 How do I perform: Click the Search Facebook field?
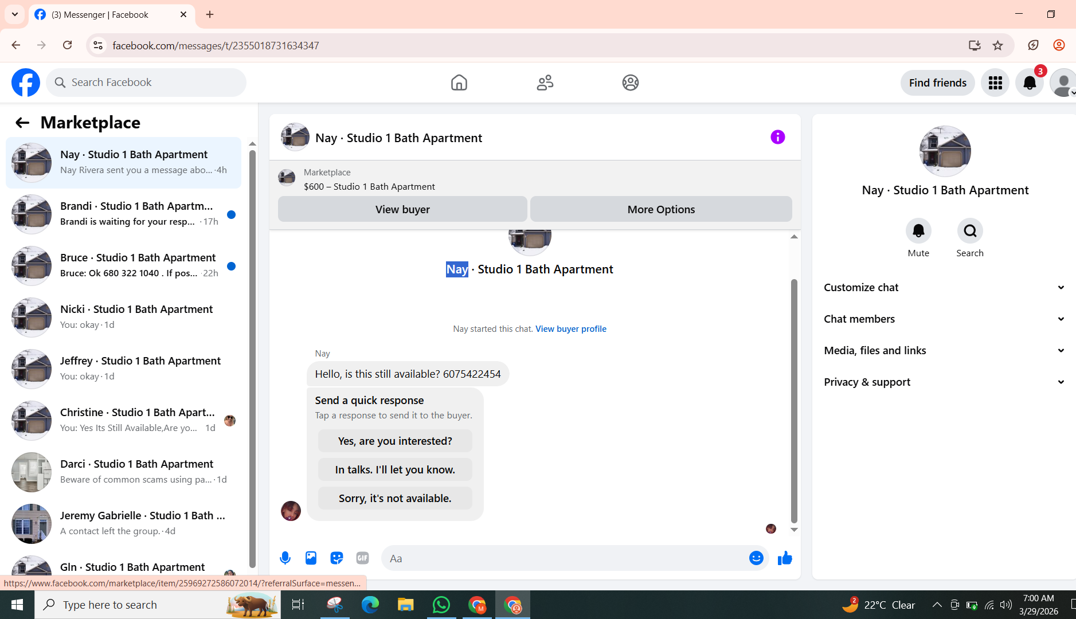tap(146, 83)
